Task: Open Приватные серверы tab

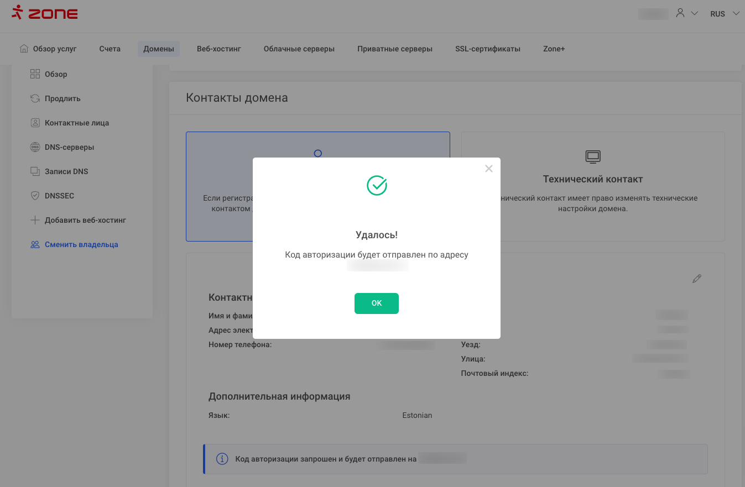Action: 394,49
